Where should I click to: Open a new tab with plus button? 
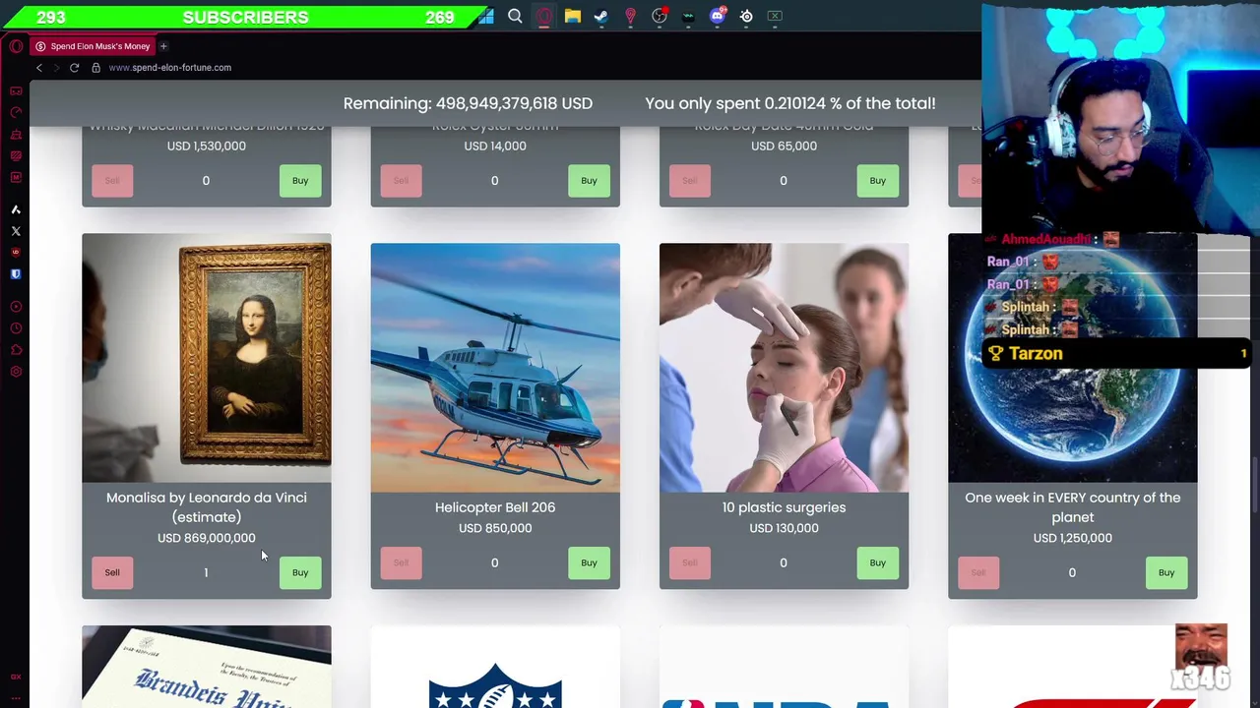[163, 46]
